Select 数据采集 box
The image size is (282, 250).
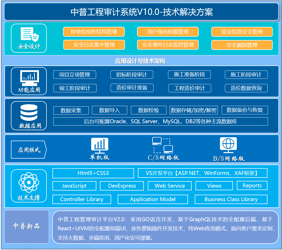(x=71, y=110)
